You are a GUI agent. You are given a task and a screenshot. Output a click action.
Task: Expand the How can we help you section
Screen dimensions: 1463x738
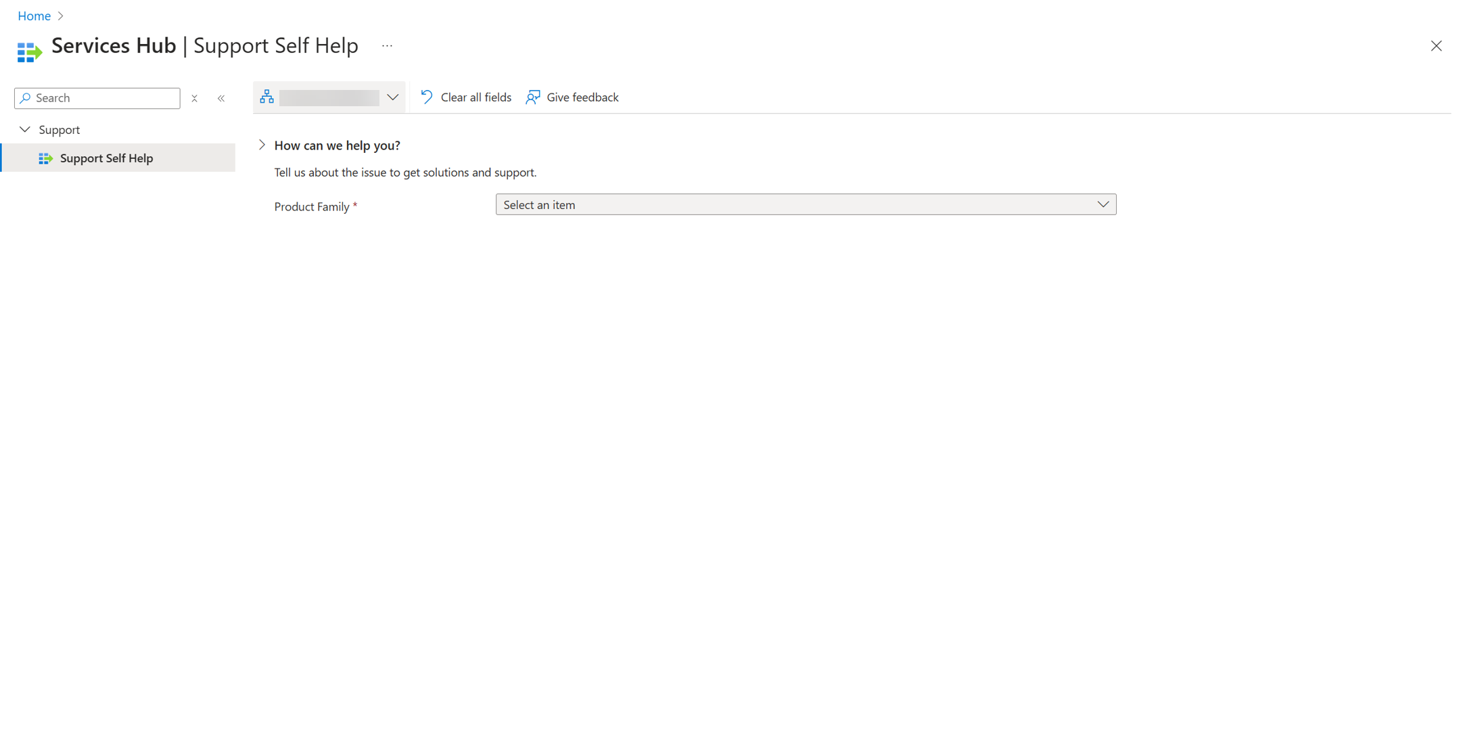click(262, 145)
